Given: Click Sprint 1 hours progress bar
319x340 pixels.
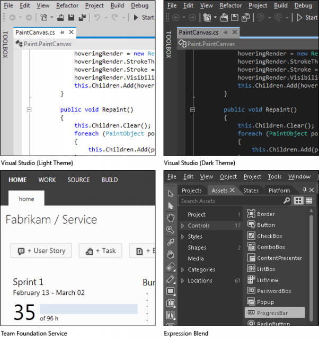Looking at the screenshot, I should pos(88,309).
